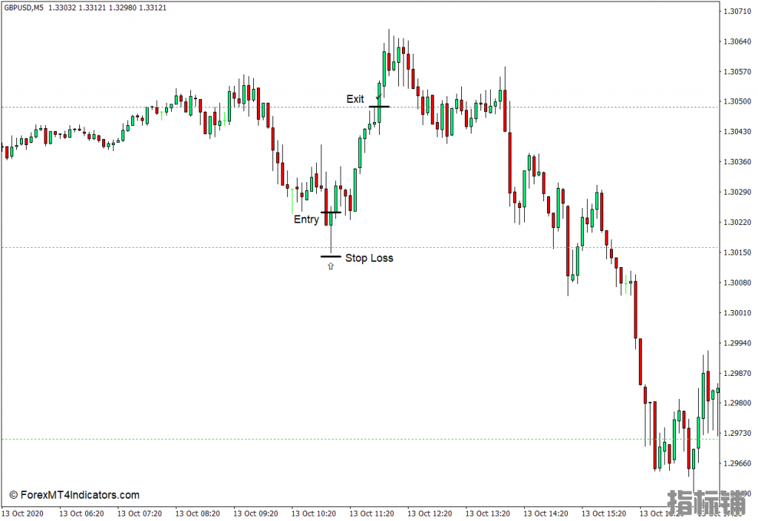The image size is (758, 521).
Task: Select the Entry text label
Action: 306,220
